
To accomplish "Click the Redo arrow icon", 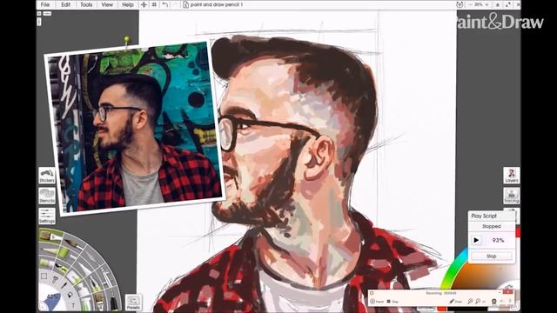I will [175, 4].
